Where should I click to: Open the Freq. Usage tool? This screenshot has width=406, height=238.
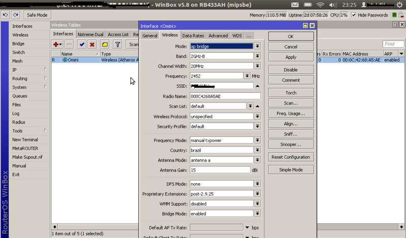[291, 114]
